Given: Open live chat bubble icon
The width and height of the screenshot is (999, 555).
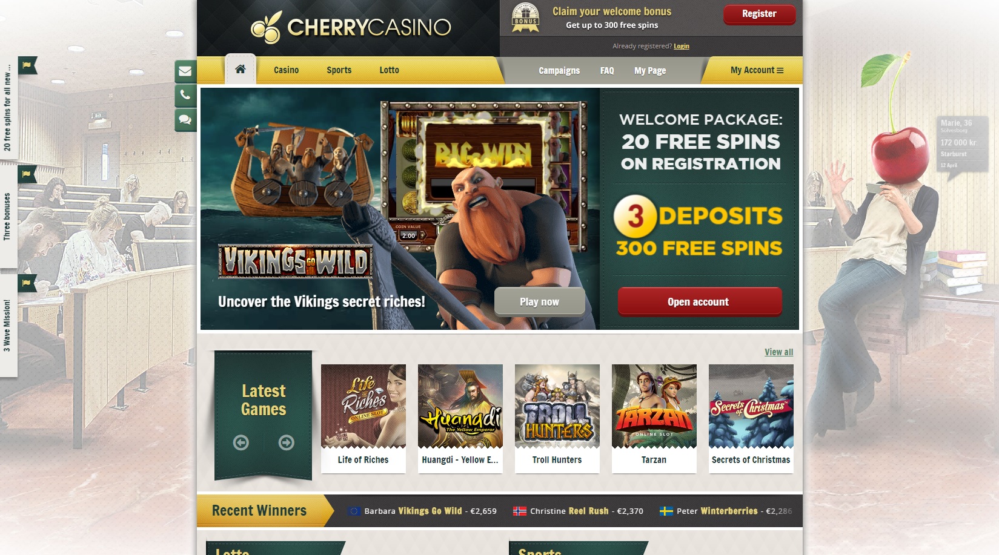Looking at the screenshot, I should click(185, 120).
